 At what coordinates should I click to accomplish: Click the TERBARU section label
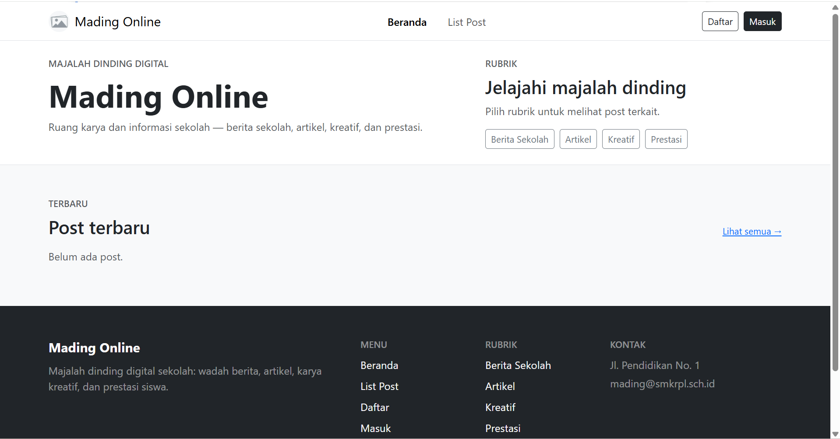(68, 204)
